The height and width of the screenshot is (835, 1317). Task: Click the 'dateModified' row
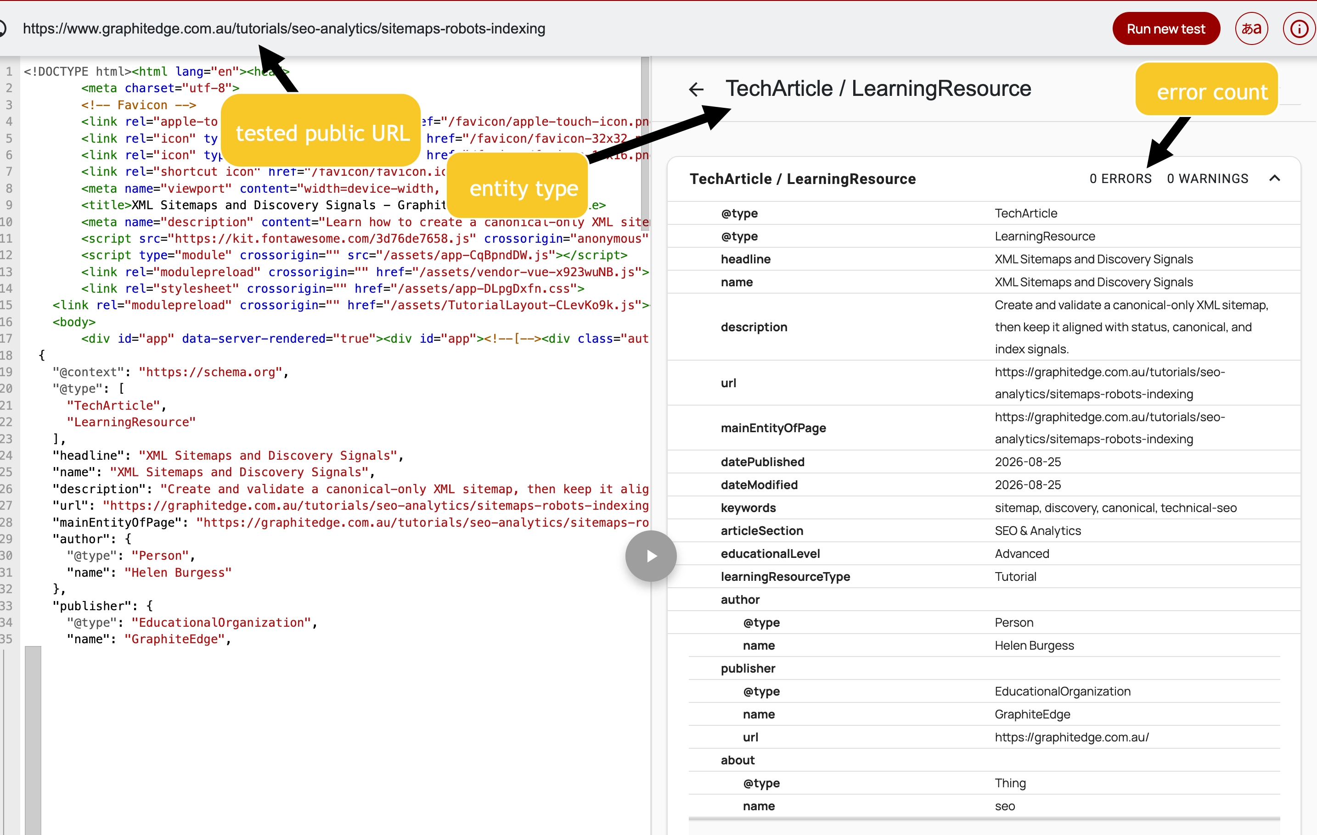[x=983, y=485]
